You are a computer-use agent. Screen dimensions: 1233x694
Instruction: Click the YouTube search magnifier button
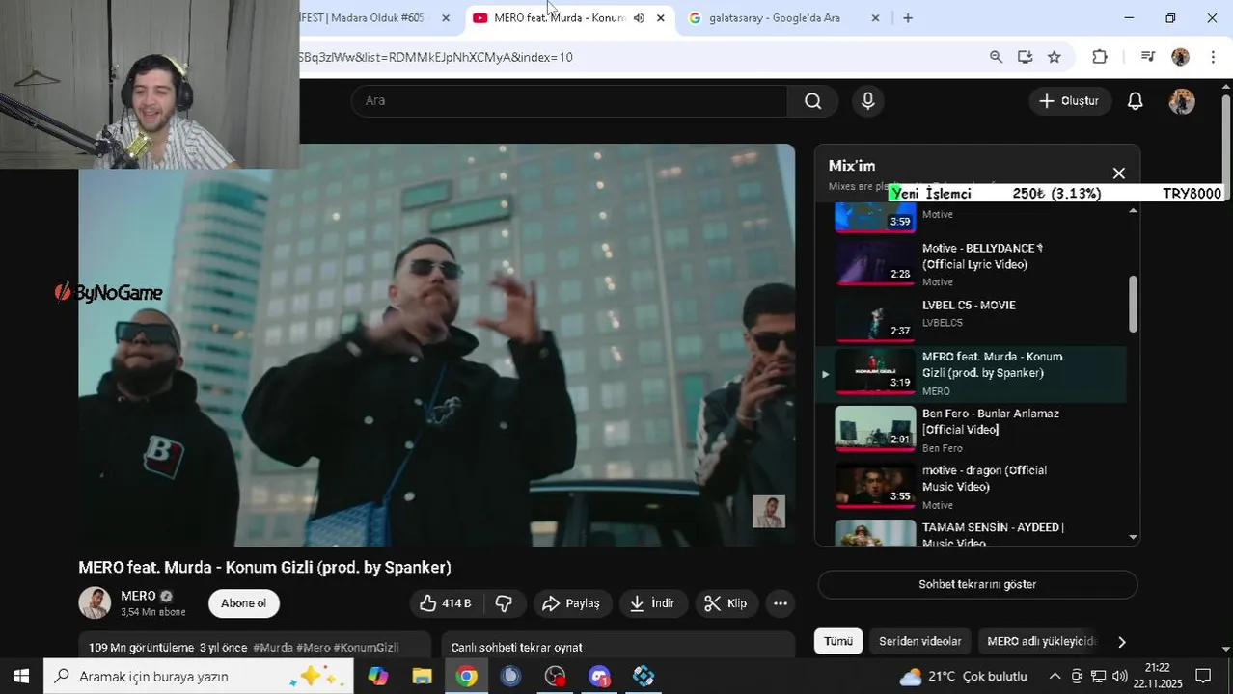point(812,101)
